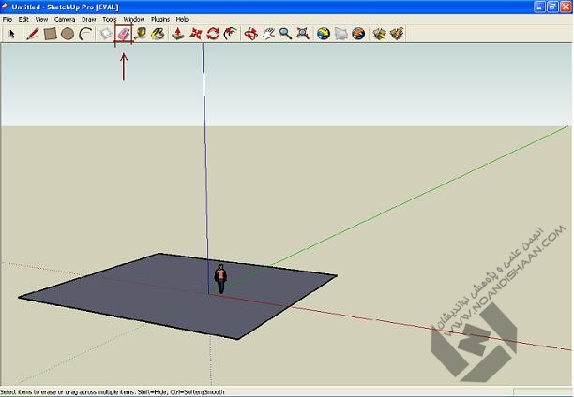Select the Push/Pull tool

178,34
